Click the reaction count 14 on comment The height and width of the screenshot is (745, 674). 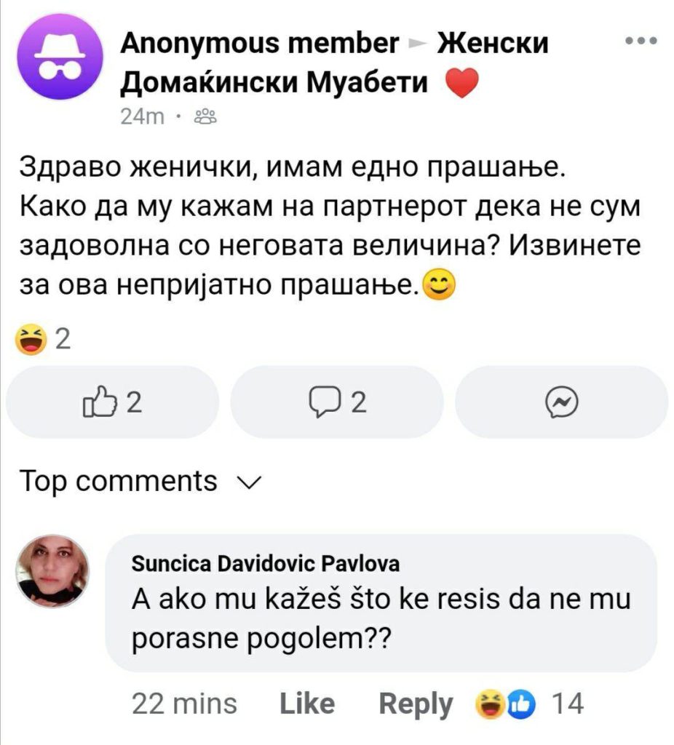pyautogui.click(x=567, y=704)
